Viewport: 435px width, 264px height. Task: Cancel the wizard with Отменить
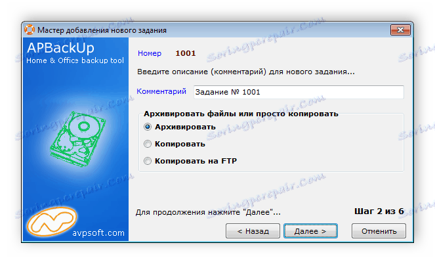coord(379,231)
